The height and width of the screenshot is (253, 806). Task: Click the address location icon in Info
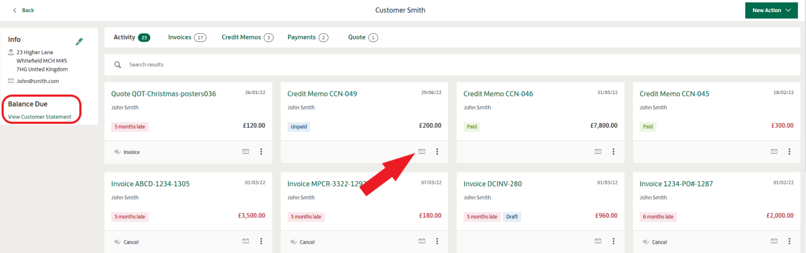click(x=11, y=52)
